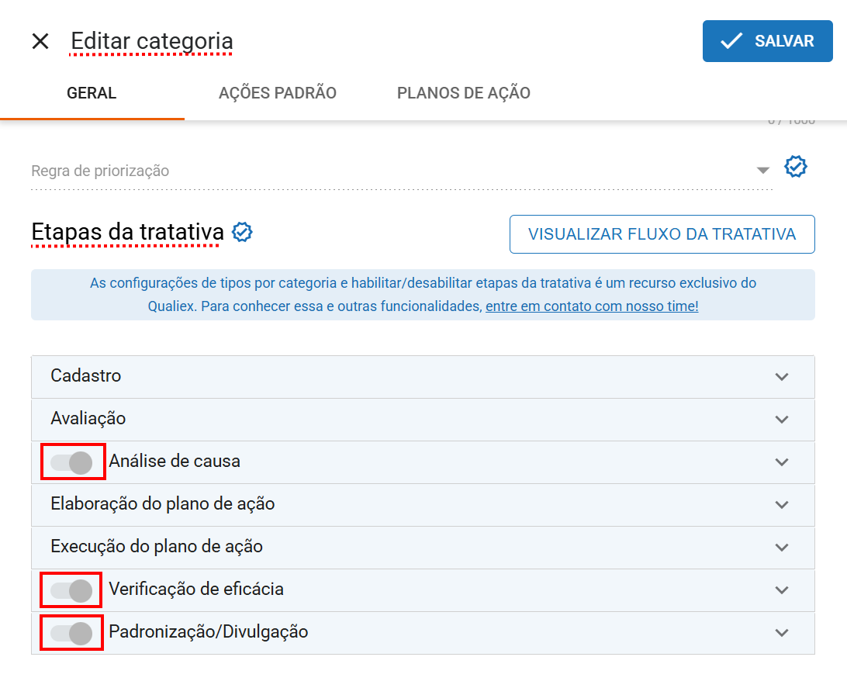Expand the Verificação de eficácia chevron
The width and height of the screenshot is (847, 695).
point(781,590)
